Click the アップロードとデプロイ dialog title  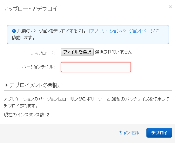coord(30,9)
